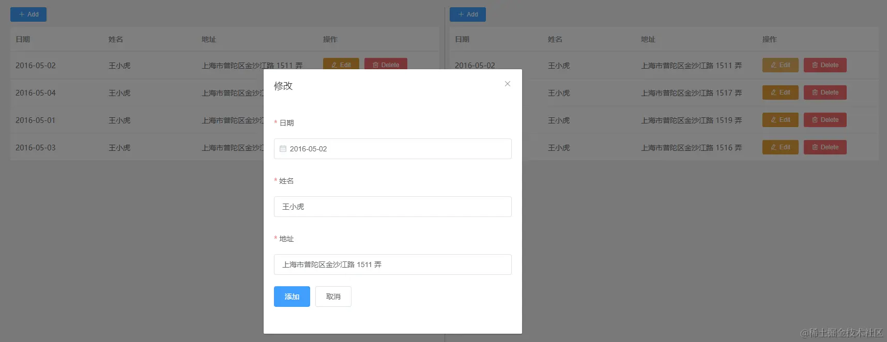Click Delete for right table address 1519 弄
This screenshot has height=342, width=887.
point(825,120)
